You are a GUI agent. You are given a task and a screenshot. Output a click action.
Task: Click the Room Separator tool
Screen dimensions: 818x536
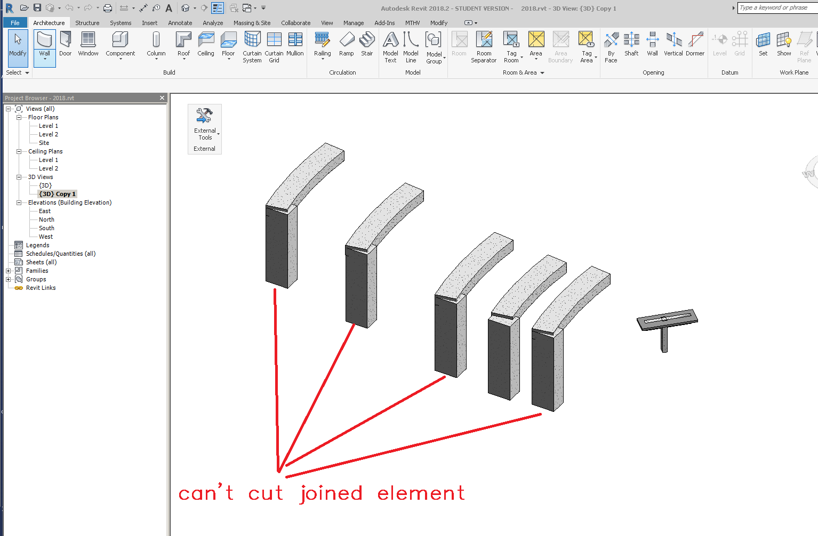point(484,47)
